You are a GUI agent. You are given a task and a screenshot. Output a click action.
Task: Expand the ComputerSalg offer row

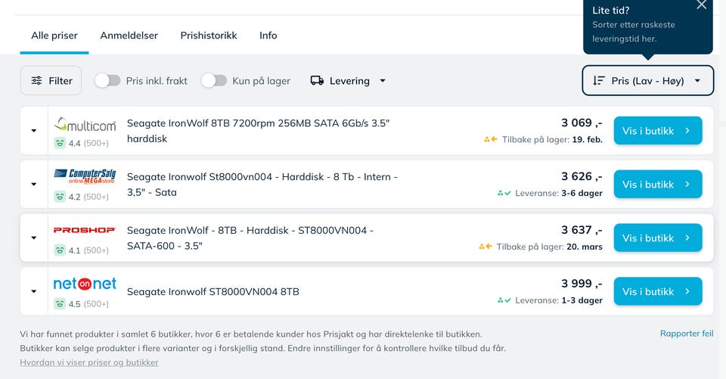pos(34,185)
